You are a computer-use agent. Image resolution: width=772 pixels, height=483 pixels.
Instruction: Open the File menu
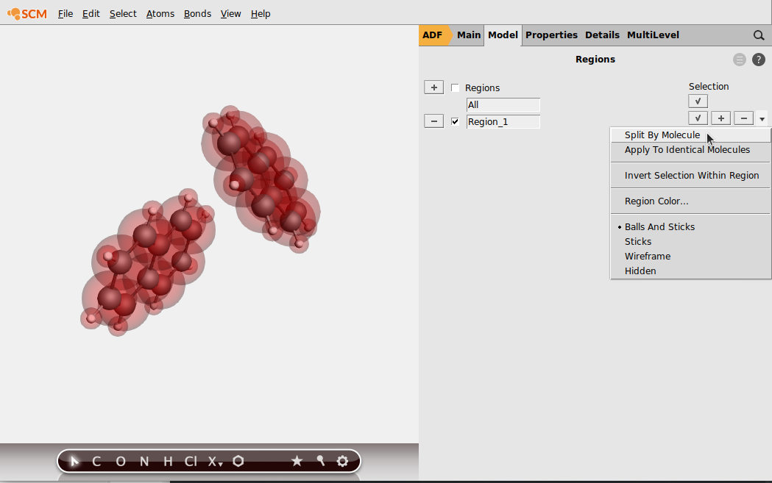(65, 14)
